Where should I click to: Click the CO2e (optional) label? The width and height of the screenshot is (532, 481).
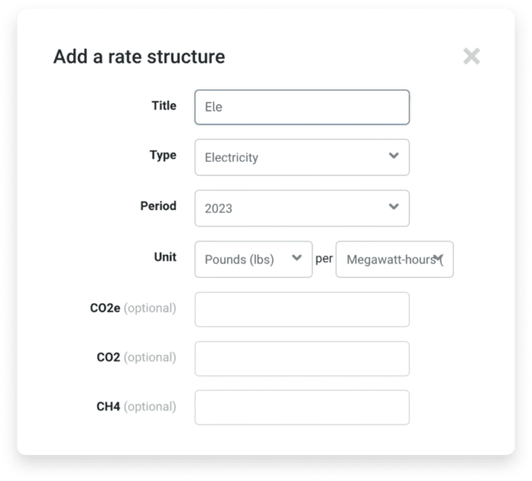tap(133, 308)
